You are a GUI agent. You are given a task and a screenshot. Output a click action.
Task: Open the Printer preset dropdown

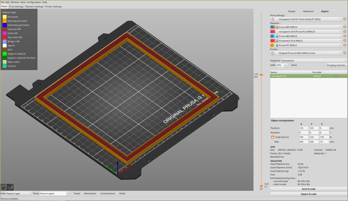point(306,53)
